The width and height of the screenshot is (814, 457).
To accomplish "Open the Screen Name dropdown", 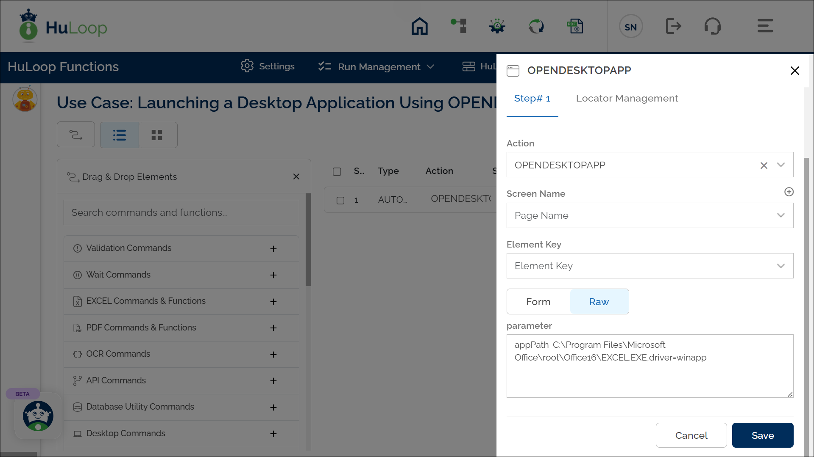I will tap(650, 215).
